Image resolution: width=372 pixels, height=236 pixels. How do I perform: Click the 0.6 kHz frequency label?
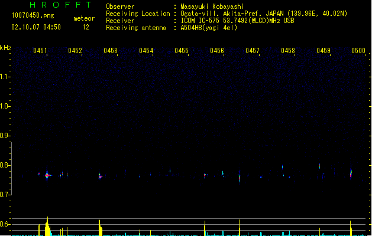click(5, 224)
